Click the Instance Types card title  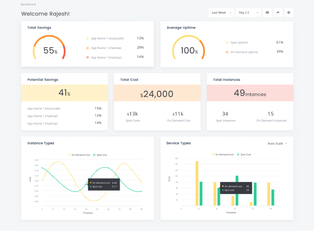pyautogui.click(x=41, y=143)
